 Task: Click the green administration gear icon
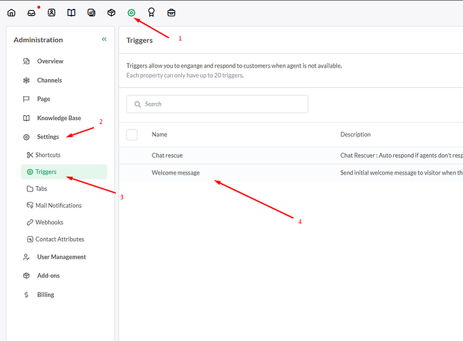click(x=131, y=12)
